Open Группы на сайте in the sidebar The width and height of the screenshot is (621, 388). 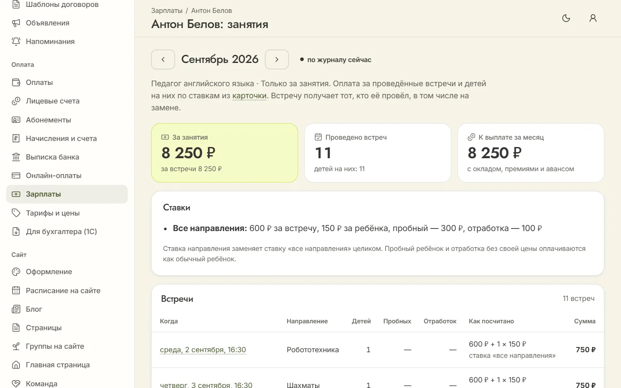(x=67, y=346)
